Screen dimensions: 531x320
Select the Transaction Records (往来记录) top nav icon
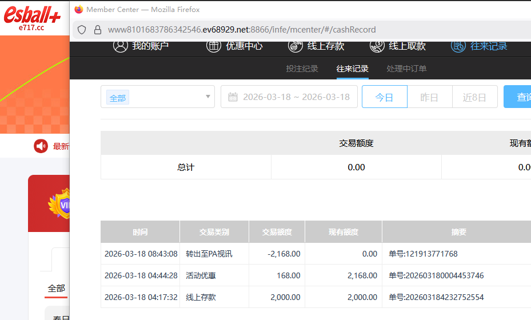click(458, 46)
